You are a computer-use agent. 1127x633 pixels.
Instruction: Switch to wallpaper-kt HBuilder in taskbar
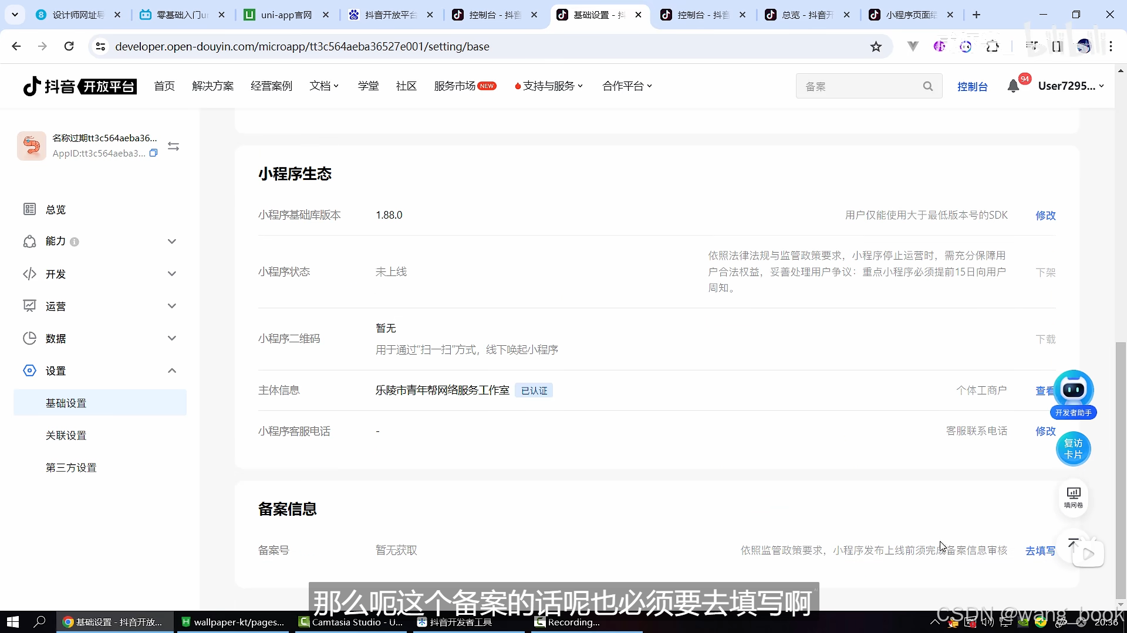[x=232, y=622]
